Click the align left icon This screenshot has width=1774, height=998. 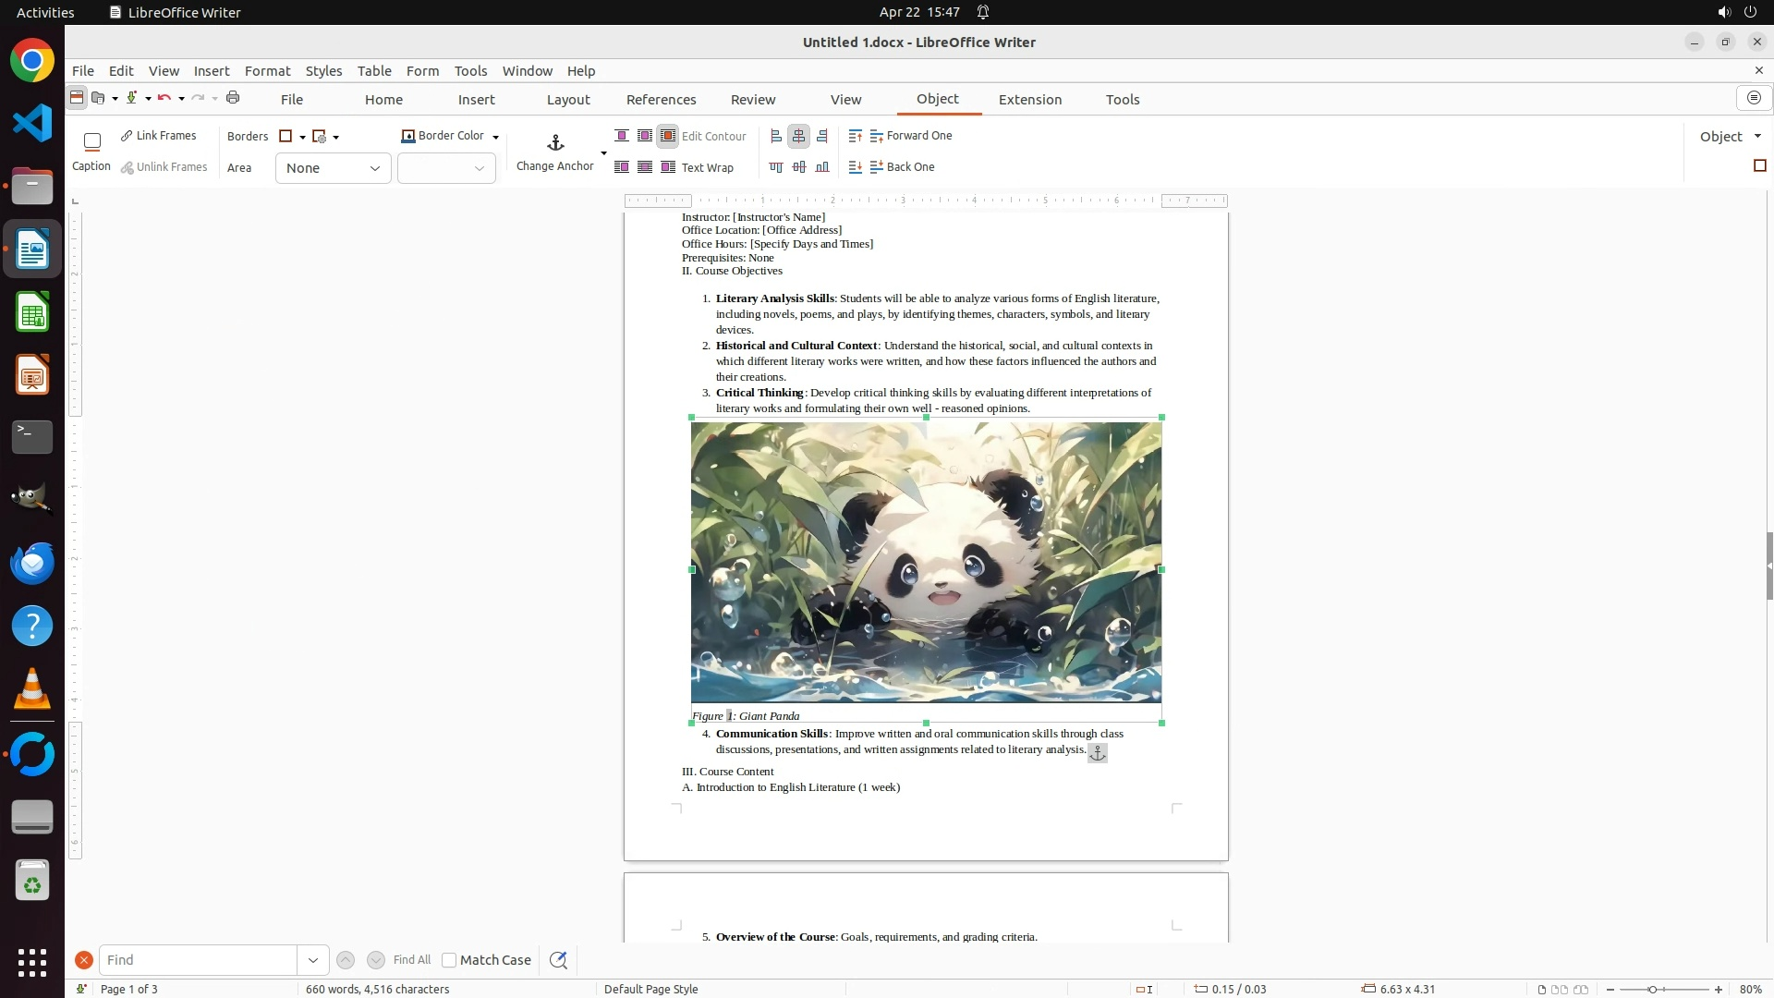click(x=776, y=137)
